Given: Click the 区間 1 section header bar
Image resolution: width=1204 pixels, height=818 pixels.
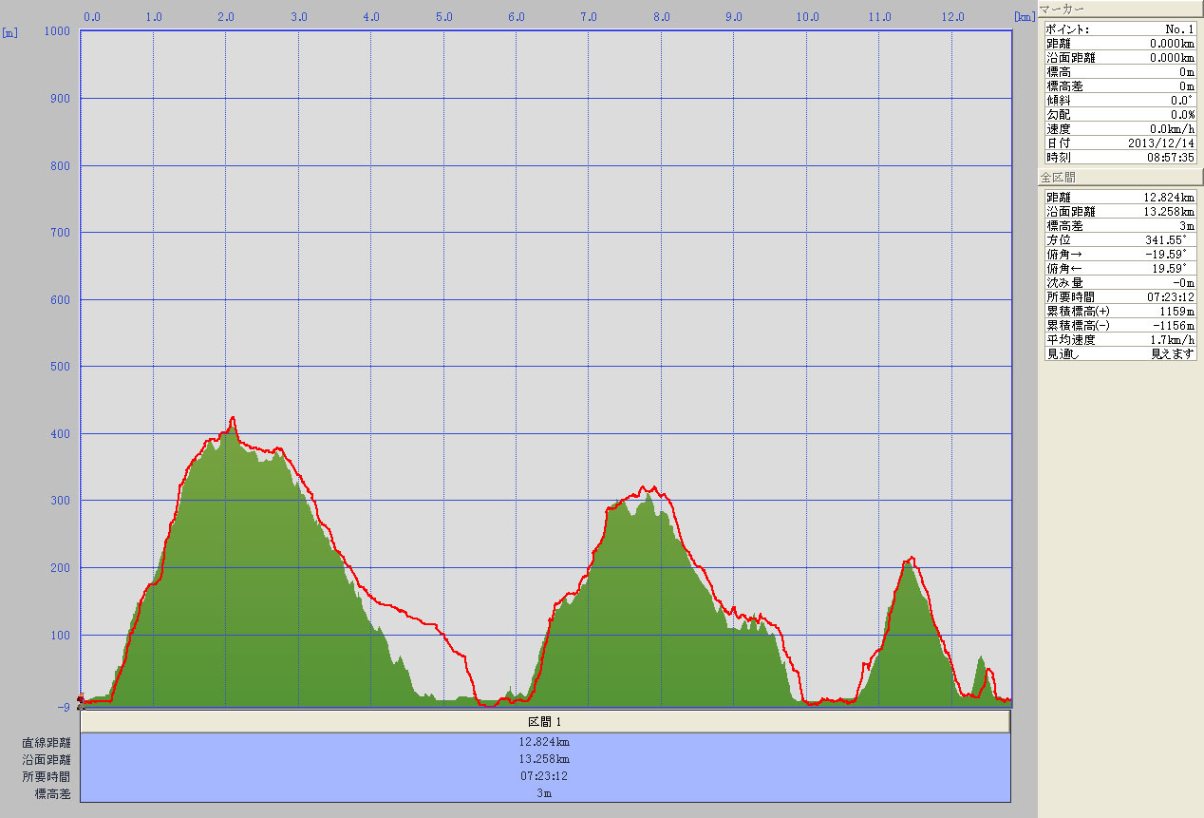Looking at the screenshot, I should [545, 722].
